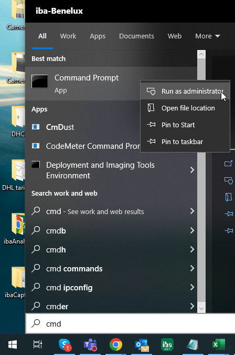Switch to the Apps search tab

[98, 36]
